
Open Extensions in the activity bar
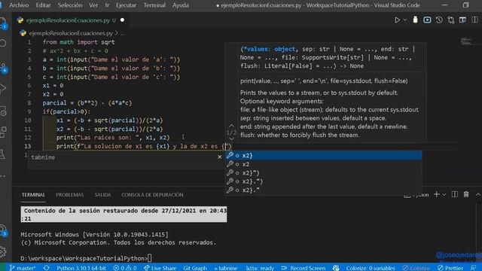click(3, 132)
